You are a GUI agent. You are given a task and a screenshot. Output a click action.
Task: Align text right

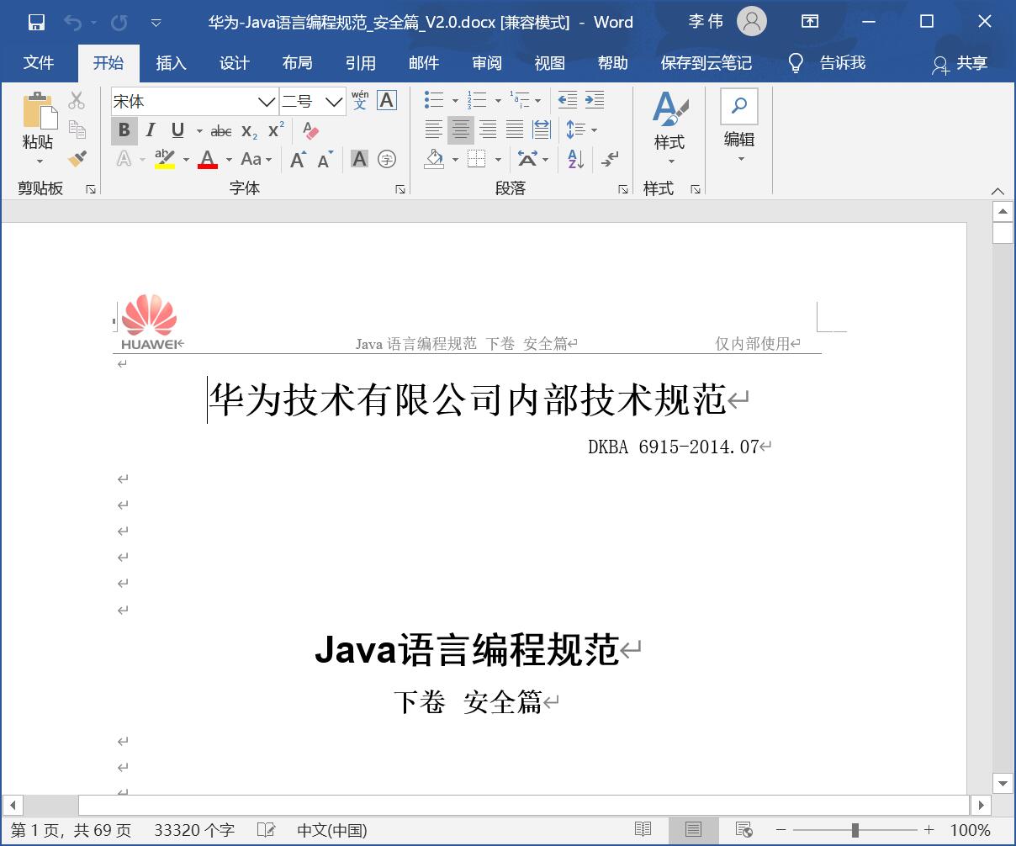click(x=488, y=130)
